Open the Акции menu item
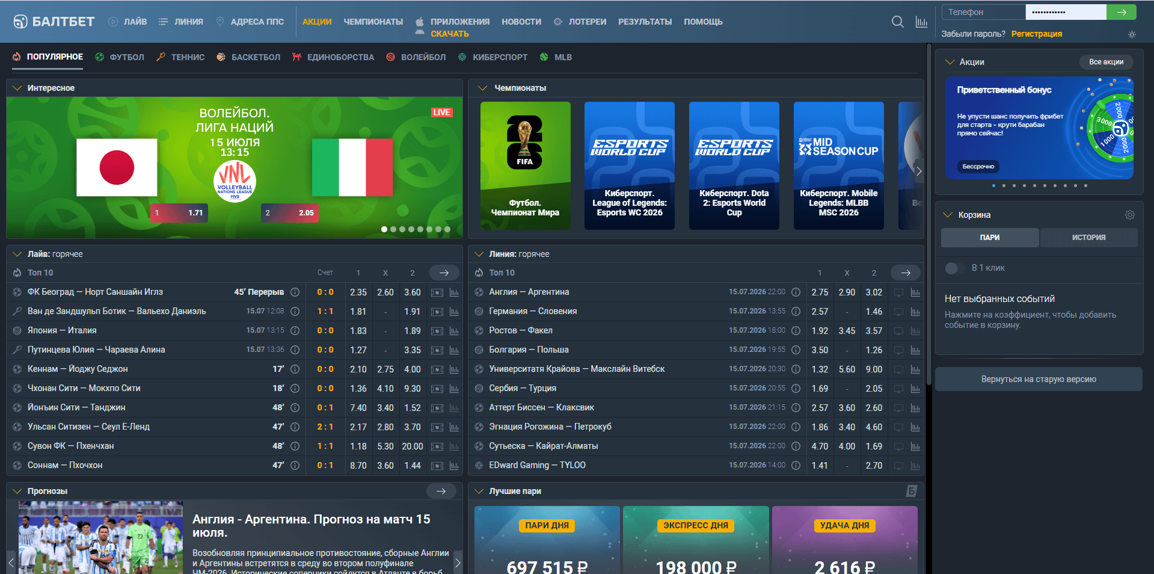Image resolution: width=1154 pixels, height=574 pixels. 317,22
